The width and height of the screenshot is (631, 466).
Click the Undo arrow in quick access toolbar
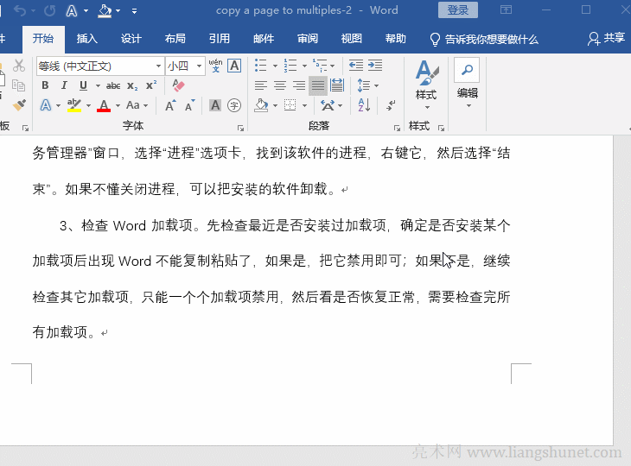(x=20, y=11)
